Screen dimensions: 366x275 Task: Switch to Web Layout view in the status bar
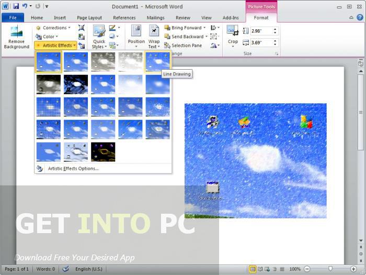267,269
